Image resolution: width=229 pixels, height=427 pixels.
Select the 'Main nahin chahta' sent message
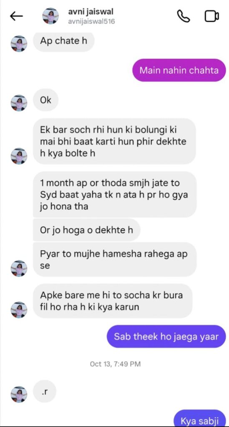pyautogui.click(x=179, y=70)
